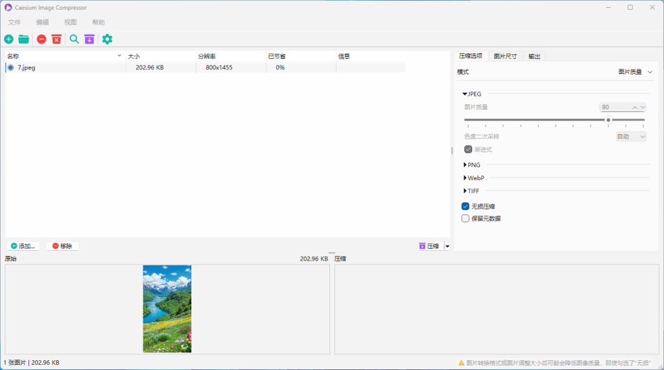Clear the list with red trash icon
Image resolution: width=664 pixels, height=370 pixels.
tap(57, 40)
